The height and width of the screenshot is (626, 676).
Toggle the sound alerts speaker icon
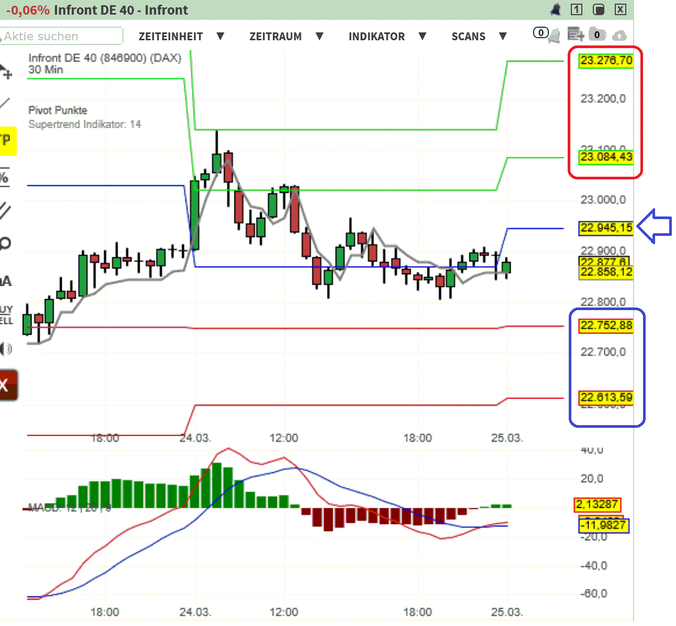6,348
